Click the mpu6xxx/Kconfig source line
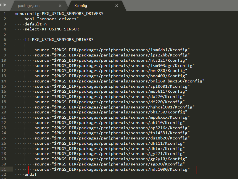Viewport: 238px width, 179px height. tap(112, 117)
